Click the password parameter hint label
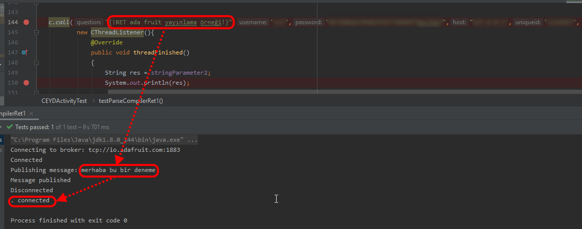Screen dimensions: 582x229 [x=309, y=22]
